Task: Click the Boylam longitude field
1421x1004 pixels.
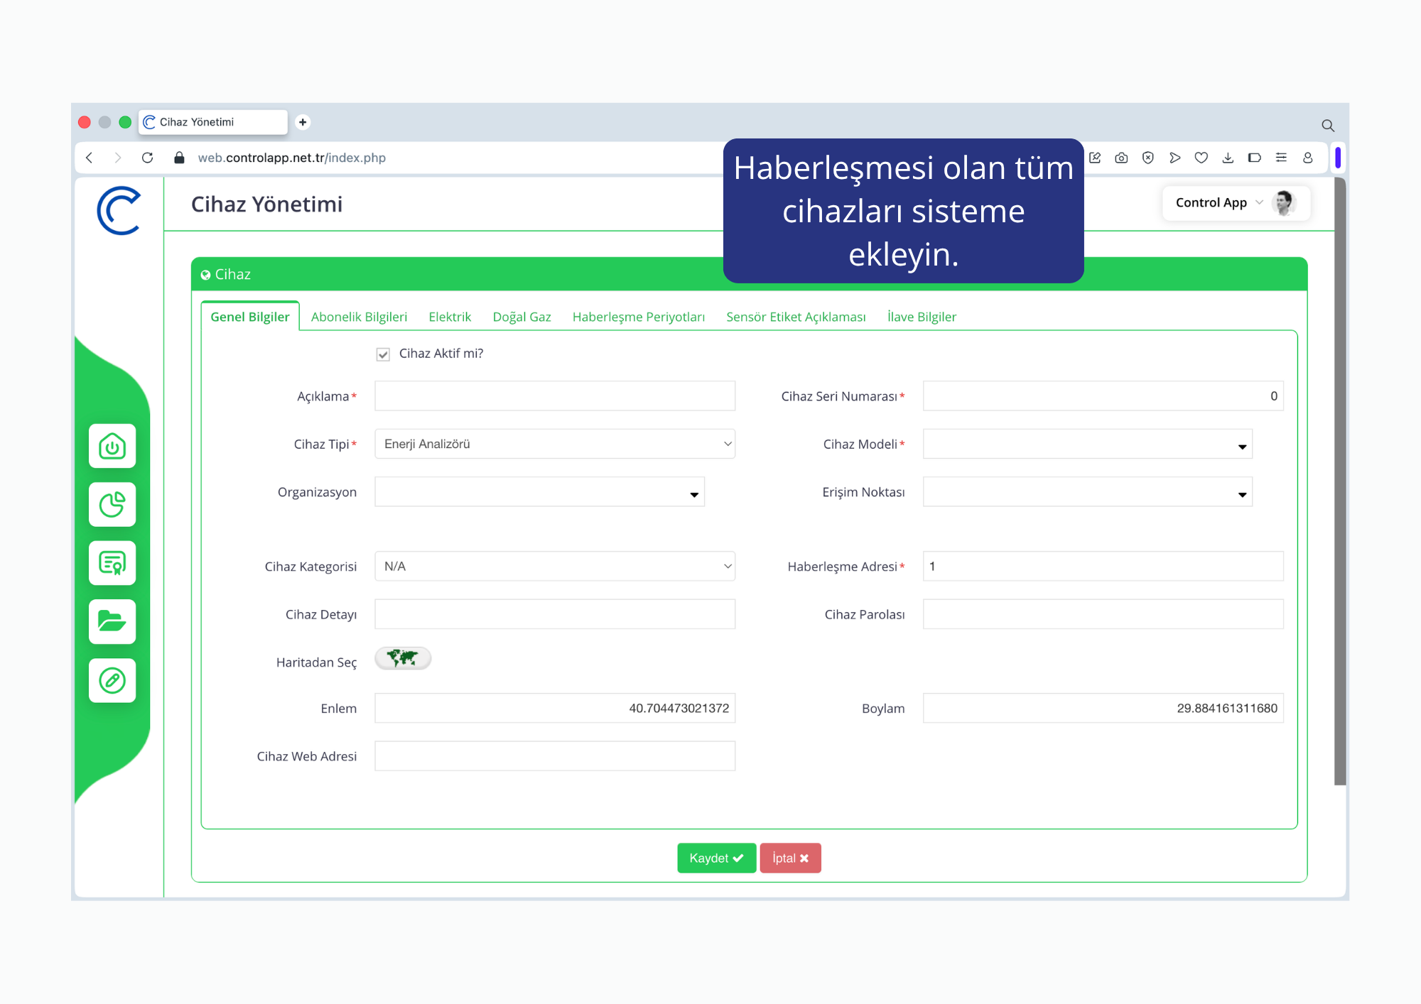Action: click(x=1103, y=708)
